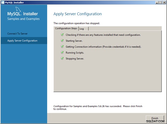Screen dimensions: 167x124
Task: Click the MySQL Installer title bar icon
Action: 3,2
